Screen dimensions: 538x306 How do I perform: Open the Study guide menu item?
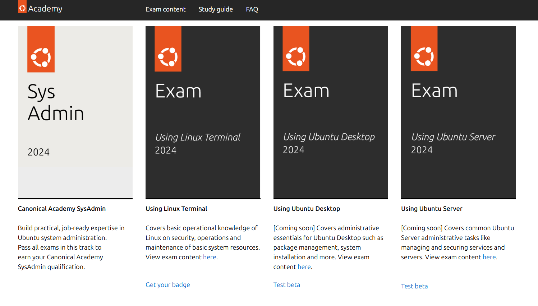[216, 9]
